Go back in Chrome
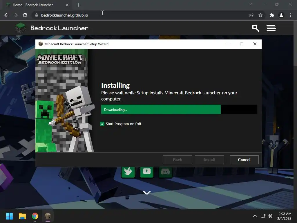297x223 pixels. [6, 15]
